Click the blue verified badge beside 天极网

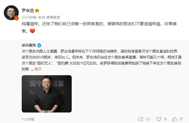click(39, 45)
